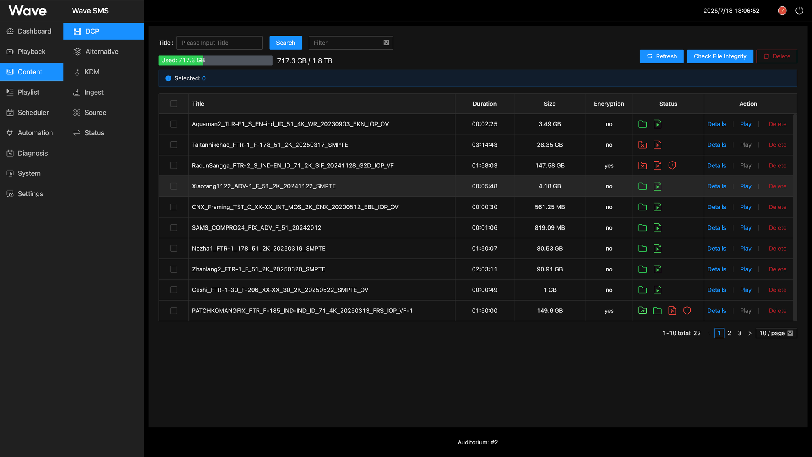
Task: Open the Filter dropdown
Action: click(350, 43)
